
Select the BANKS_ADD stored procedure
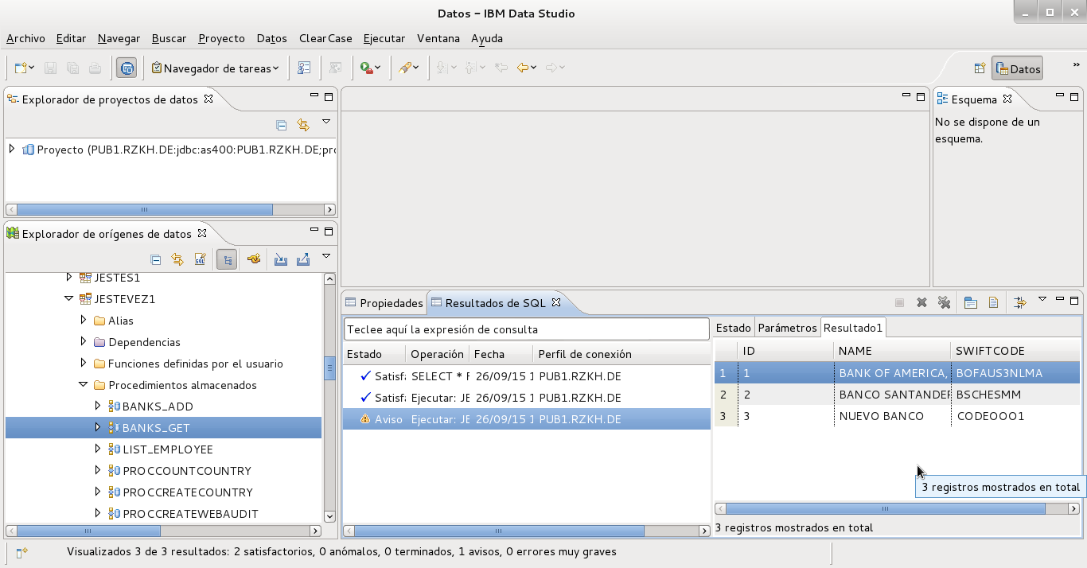point(158,407)
